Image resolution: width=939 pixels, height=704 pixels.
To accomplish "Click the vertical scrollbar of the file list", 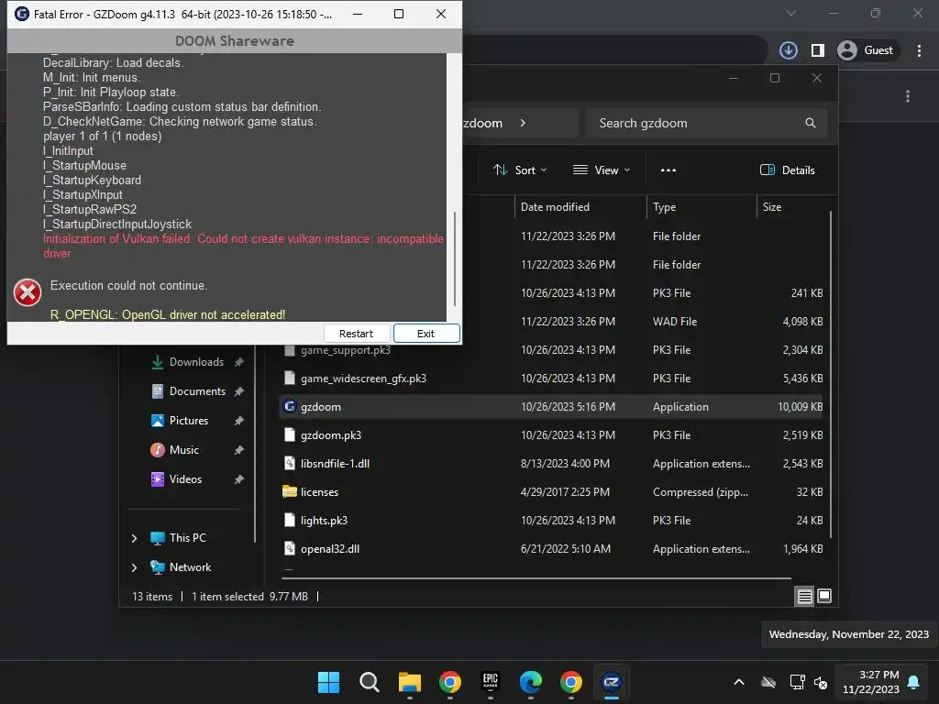I will coord(831,374).
